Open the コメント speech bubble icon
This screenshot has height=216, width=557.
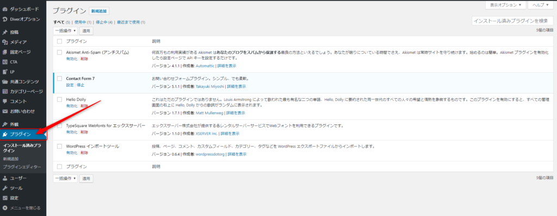click(5, 101)
